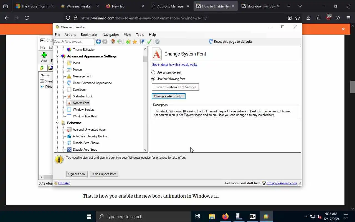Select 'Use the following font' radio option

(x=153, y=79)
